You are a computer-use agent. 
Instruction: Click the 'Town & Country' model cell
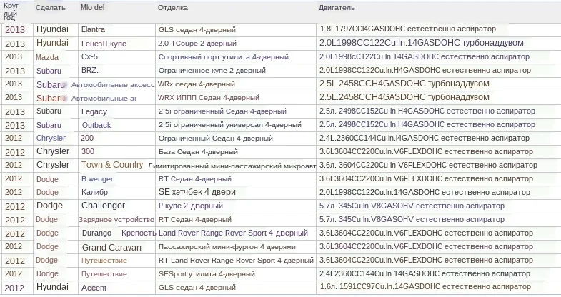(112, 165)
